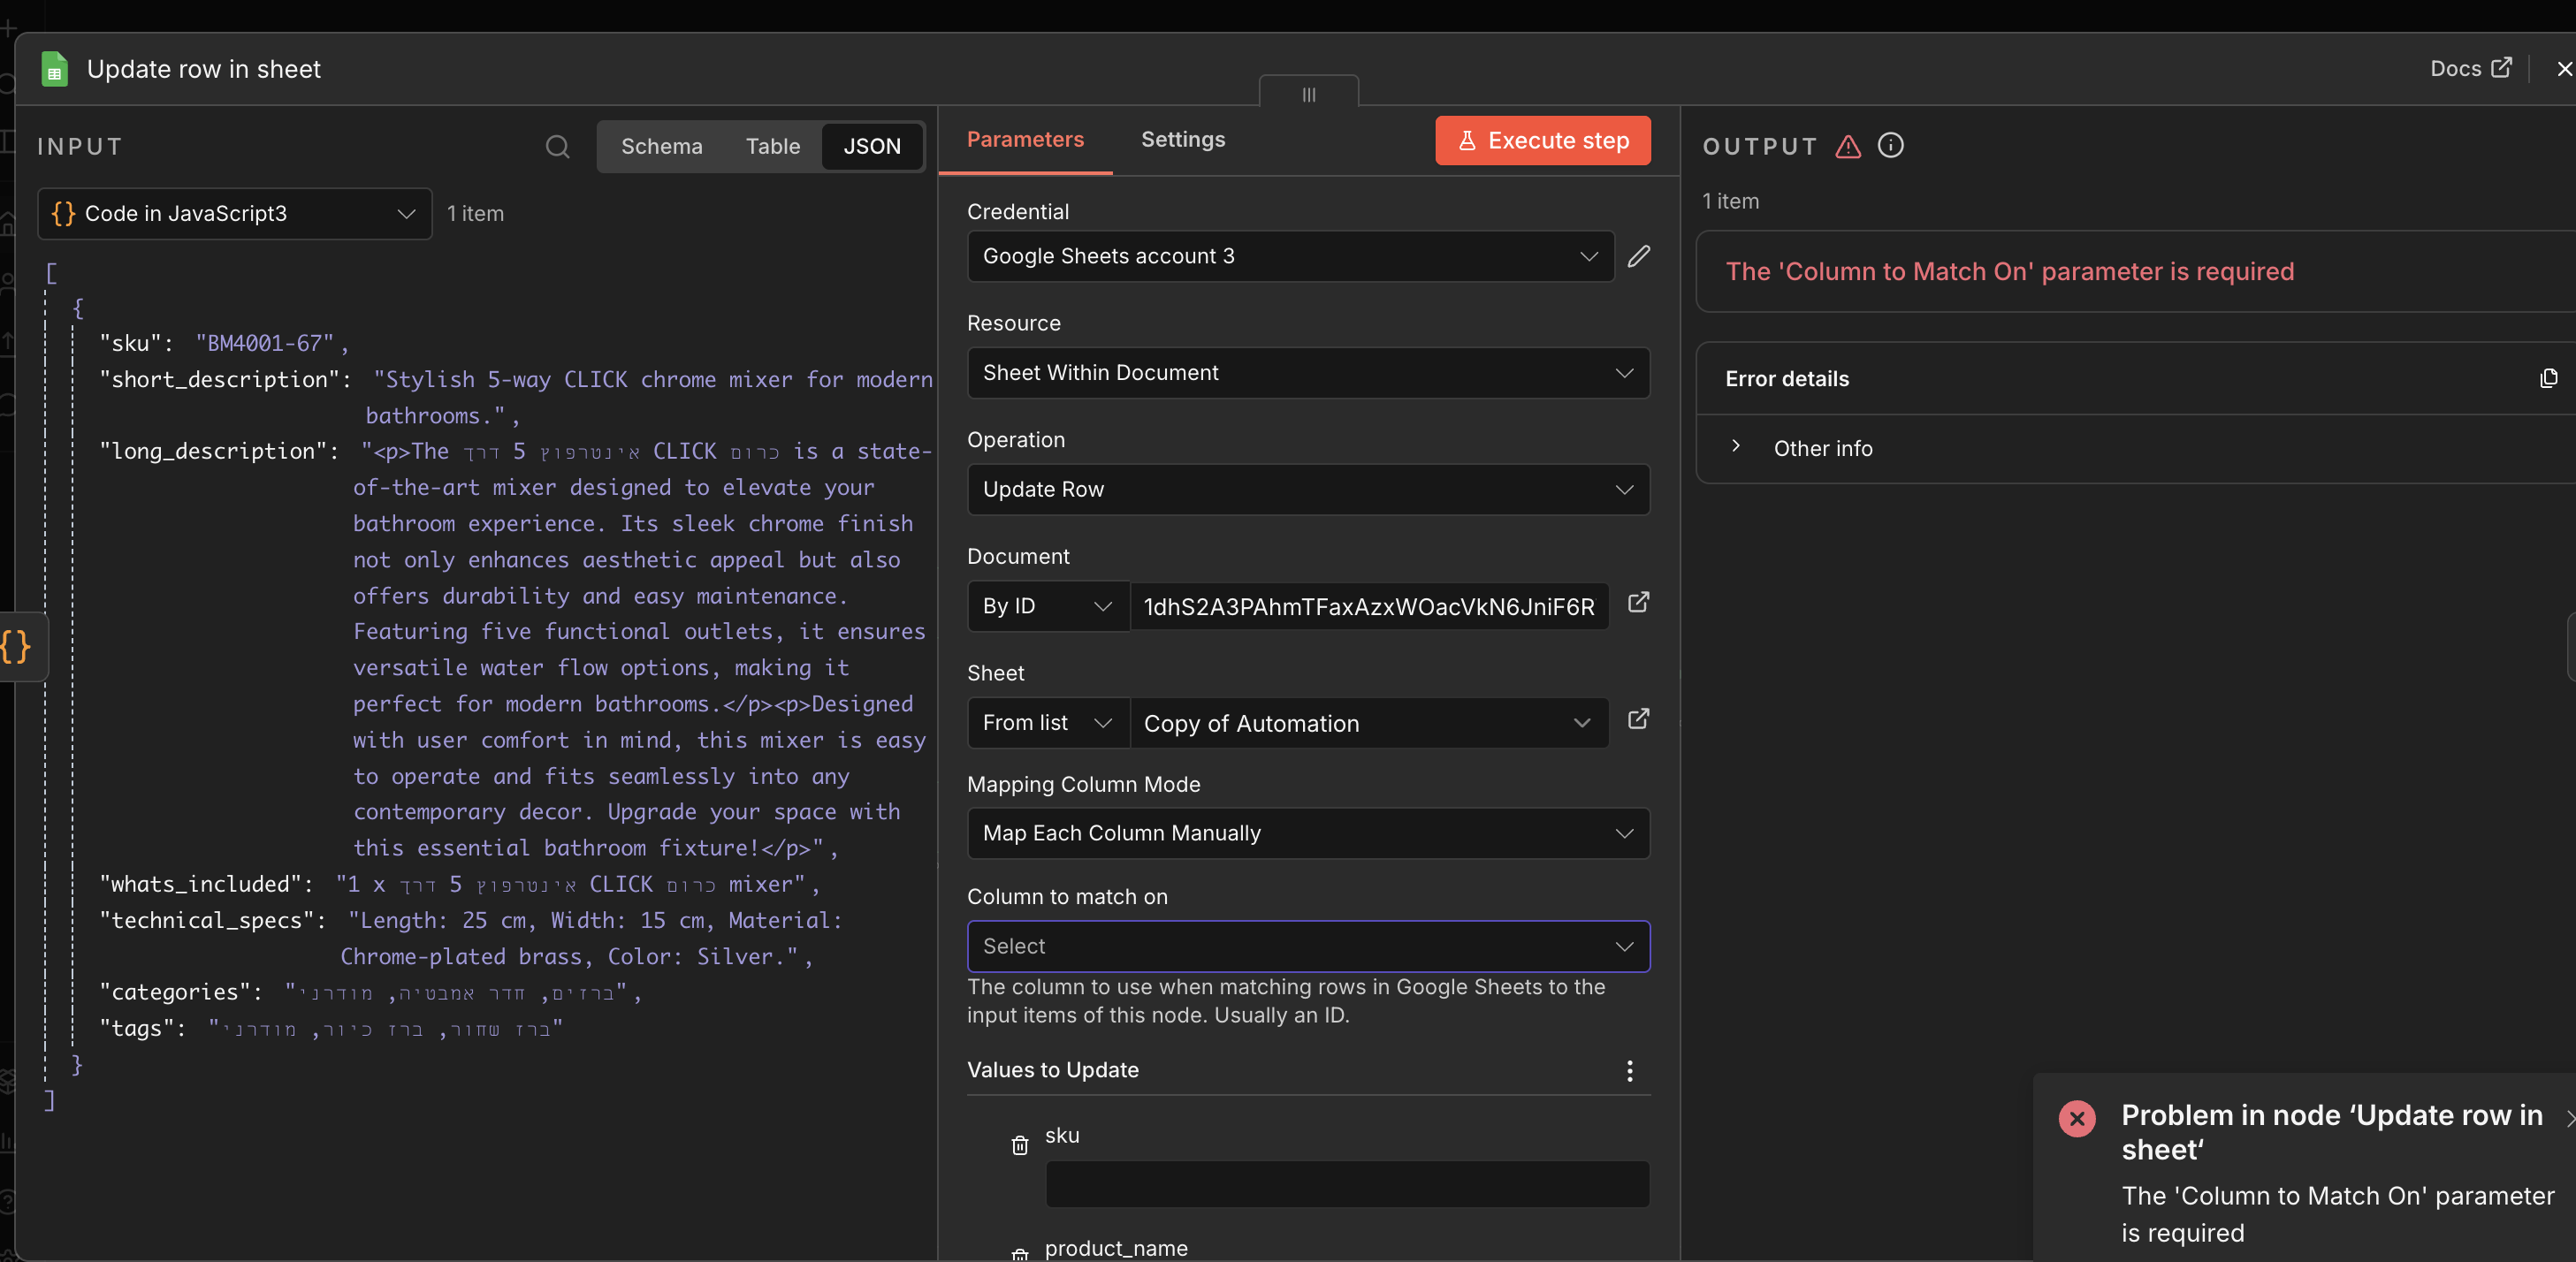Delete the sku field trash icon
2576x1262 pixels.
tap(1019, 1145)
